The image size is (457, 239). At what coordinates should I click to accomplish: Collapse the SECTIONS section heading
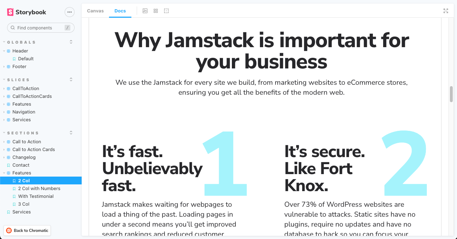(x=23, y=133)
